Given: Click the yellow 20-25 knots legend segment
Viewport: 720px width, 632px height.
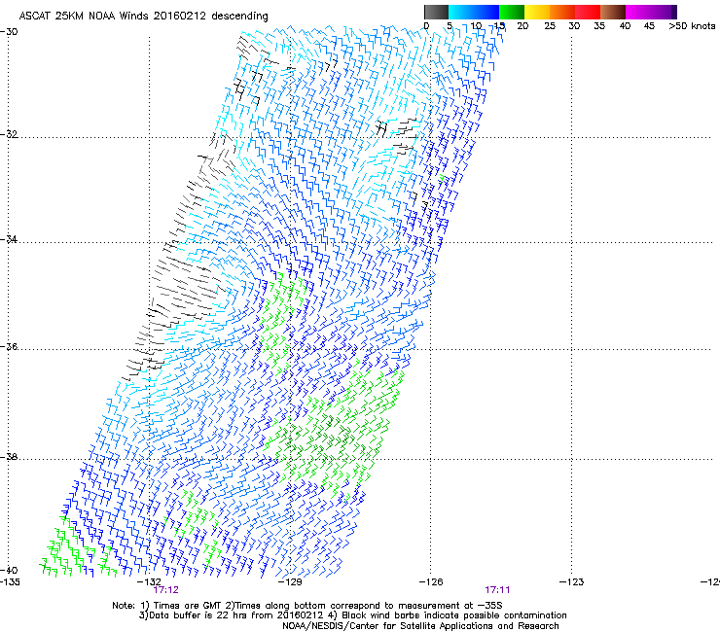Looking at the screenshot, I should [x=537, y=12].
